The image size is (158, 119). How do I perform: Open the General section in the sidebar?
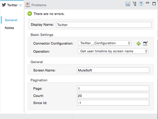click(x=11, y=20)
